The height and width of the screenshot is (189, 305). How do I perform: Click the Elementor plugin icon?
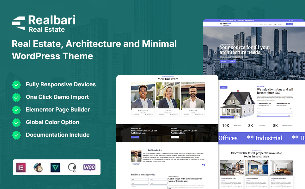pos(21,167)
